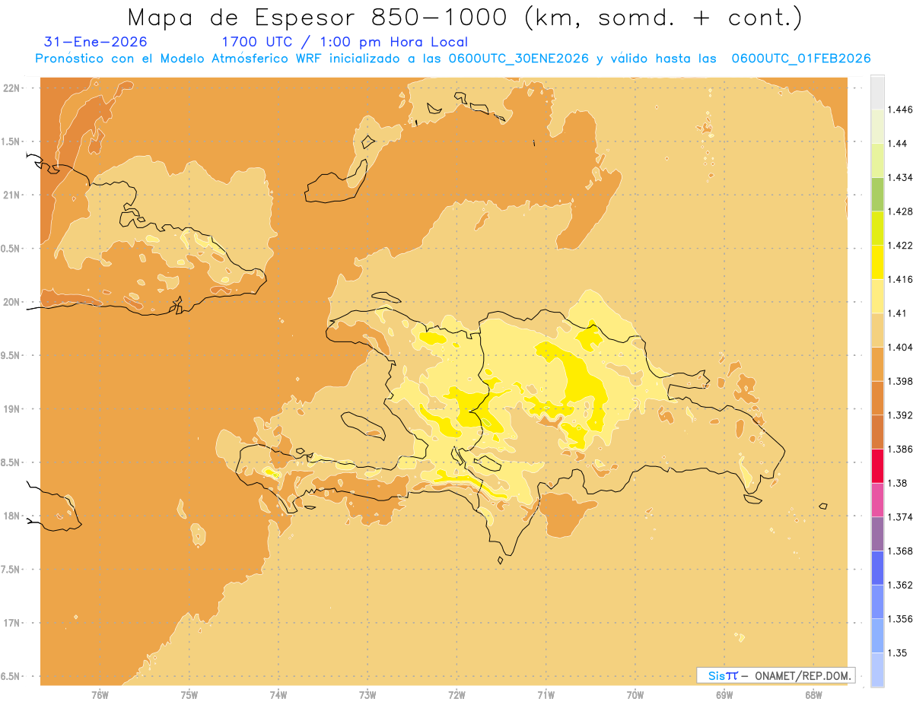Click the "SisPI" logo text
913x705 pixels.
click(722, 675)
